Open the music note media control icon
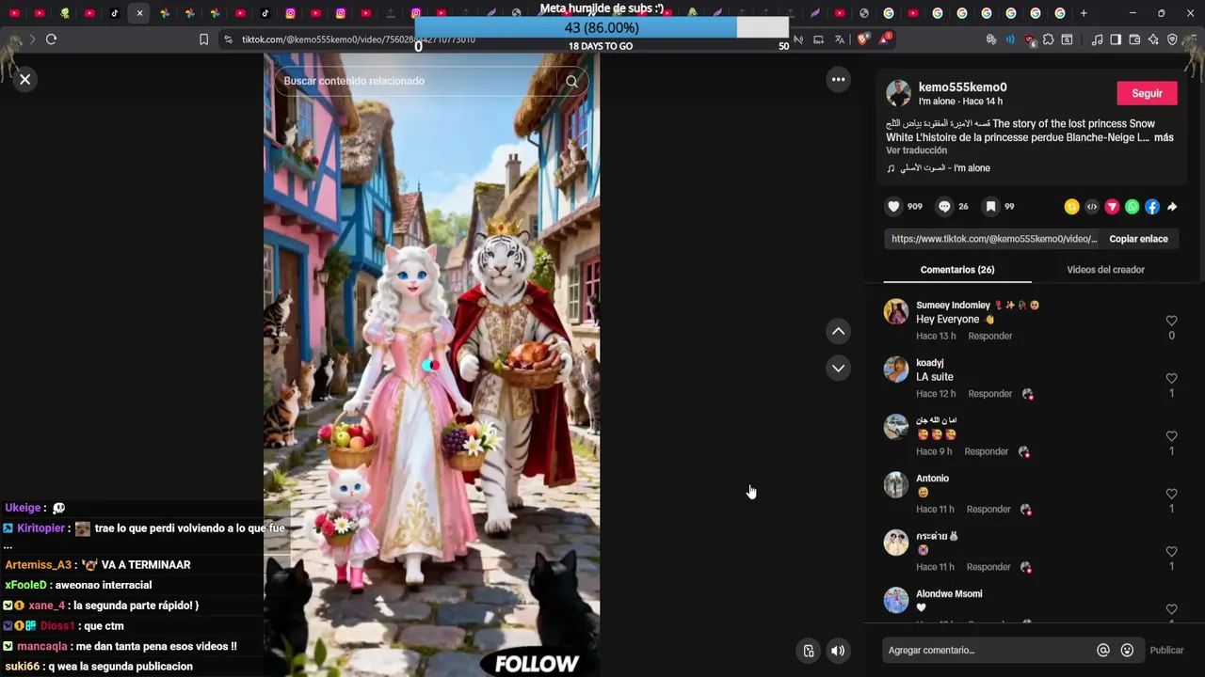The image size is (1205, 677). click(1097, 39)
